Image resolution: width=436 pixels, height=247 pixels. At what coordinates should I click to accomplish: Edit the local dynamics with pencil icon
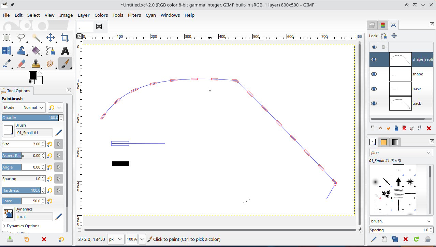tap(59, 217)
